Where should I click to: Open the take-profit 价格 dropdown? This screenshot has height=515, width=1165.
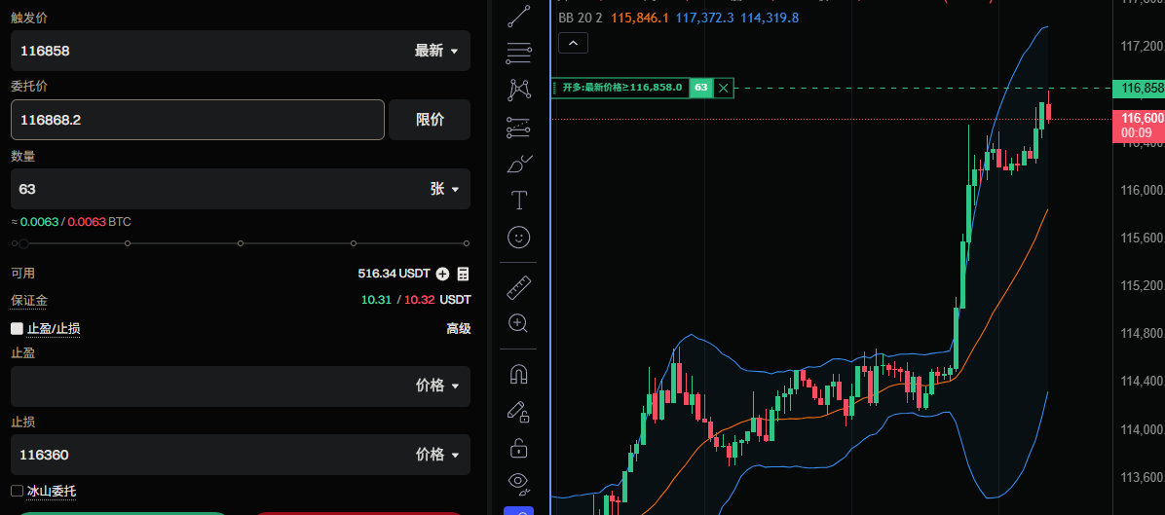coord(436,386)
